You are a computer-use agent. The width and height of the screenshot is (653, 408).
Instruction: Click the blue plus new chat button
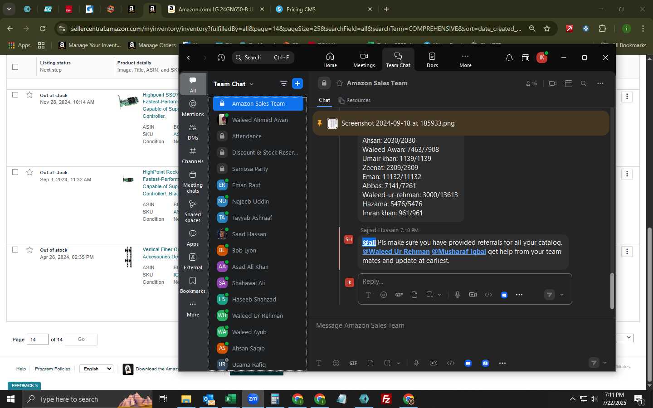[x=297, y=83]
